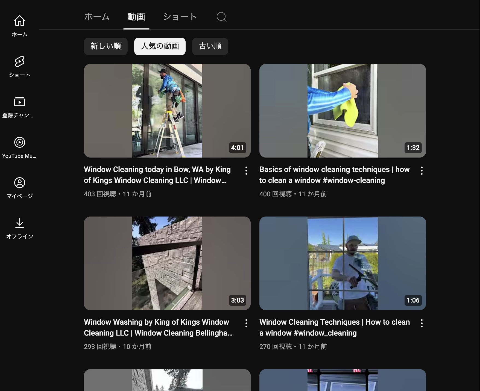480x391 pixels.
Task: Open options menu for Window Washing video
Action: [x=246, y=323]
